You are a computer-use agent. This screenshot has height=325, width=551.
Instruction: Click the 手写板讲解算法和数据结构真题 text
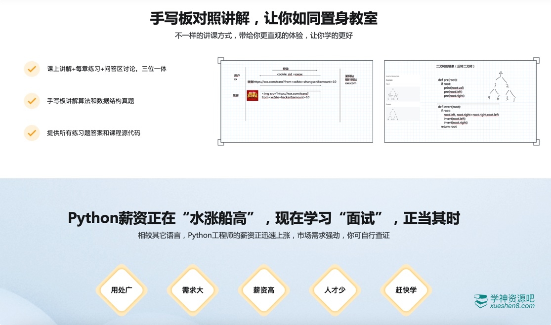90,101
